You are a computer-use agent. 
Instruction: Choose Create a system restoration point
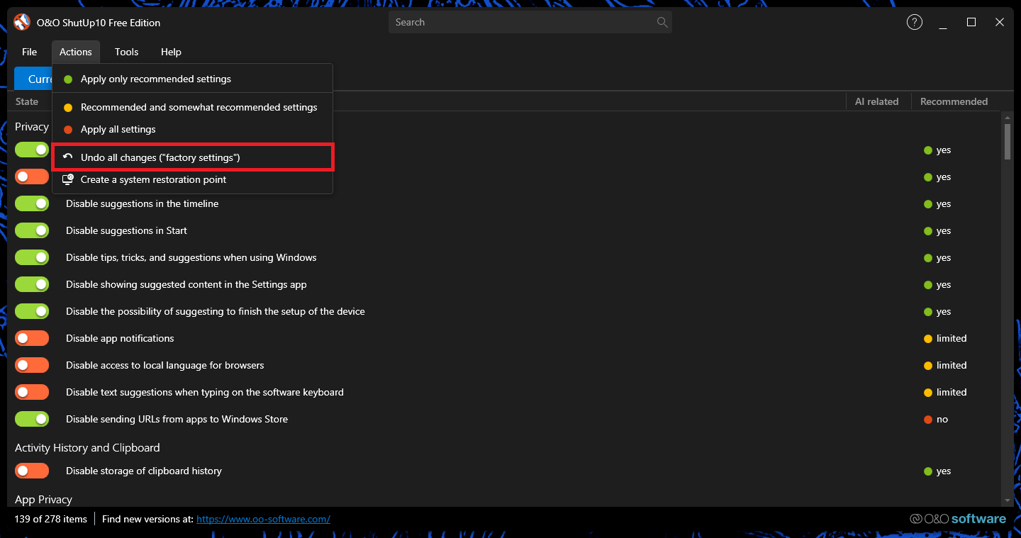point(192,179)
